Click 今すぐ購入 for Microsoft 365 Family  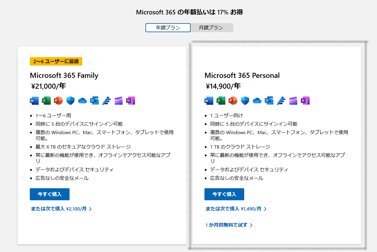50,194
